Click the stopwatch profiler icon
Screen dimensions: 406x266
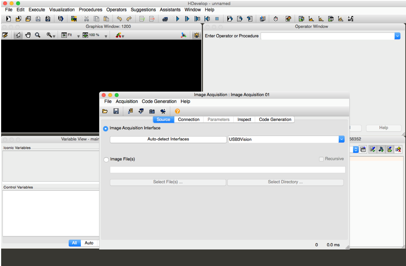pyautogui.click(x=276, y=19)
